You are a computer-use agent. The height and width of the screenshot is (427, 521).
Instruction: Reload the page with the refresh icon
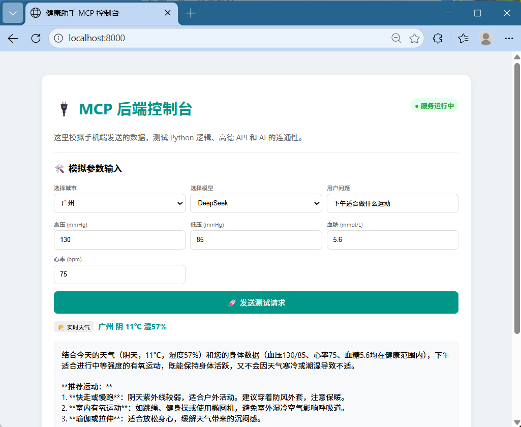coord(36,38)
